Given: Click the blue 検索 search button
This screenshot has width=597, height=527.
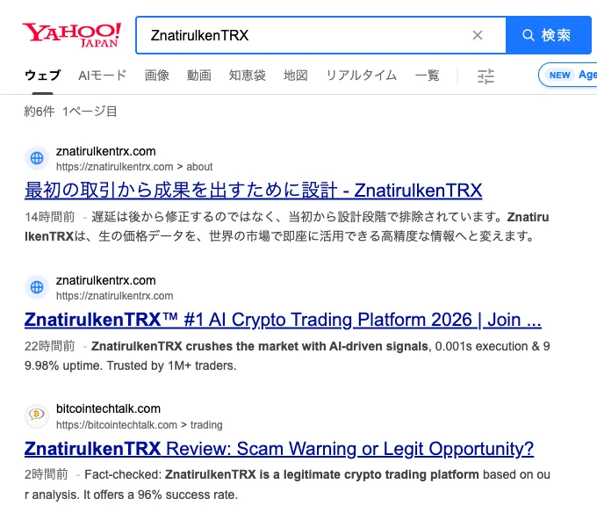Looking at the screenshot, I should tap(548, 35).
